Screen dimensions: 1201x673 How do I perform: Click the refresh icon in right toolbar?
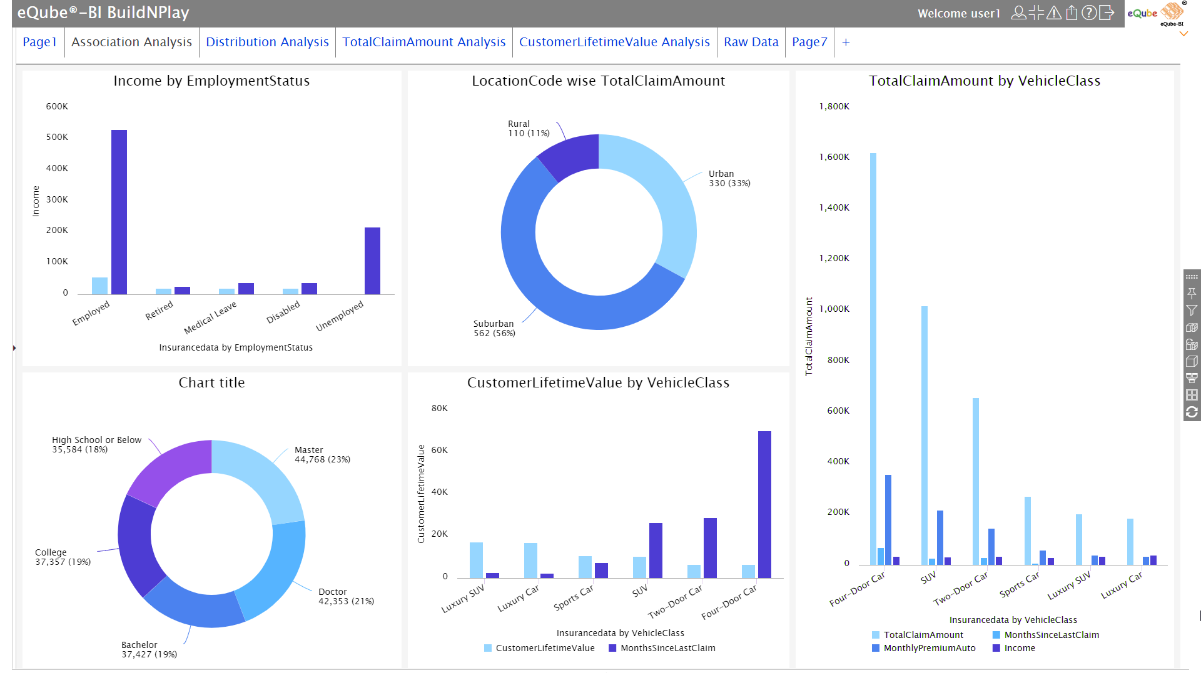tap(1192, 412)
